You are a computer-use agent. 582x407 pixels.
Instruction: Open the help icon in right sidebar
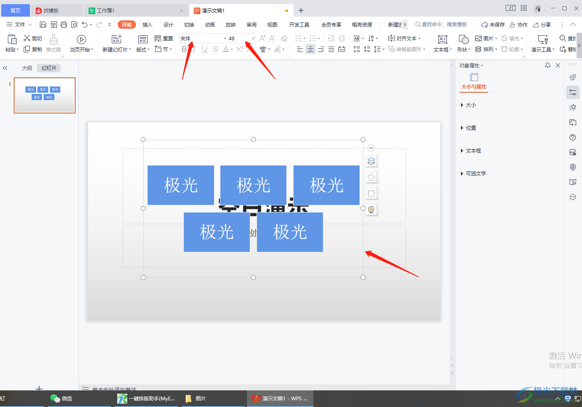click(573, 137)
